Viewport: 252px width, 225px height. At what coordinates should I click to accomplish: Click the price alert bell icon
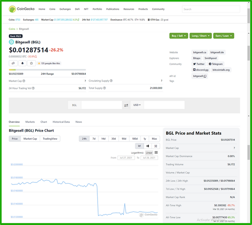(x=22, y=63)
